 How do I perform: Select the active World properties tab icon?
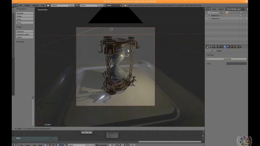coord(225,47)
